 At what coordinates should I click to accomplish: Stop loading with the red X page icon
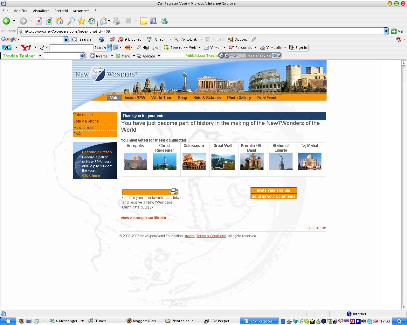click(x=39, y=21)
